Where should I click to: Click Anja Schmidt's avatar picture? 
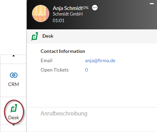[41, 13]
